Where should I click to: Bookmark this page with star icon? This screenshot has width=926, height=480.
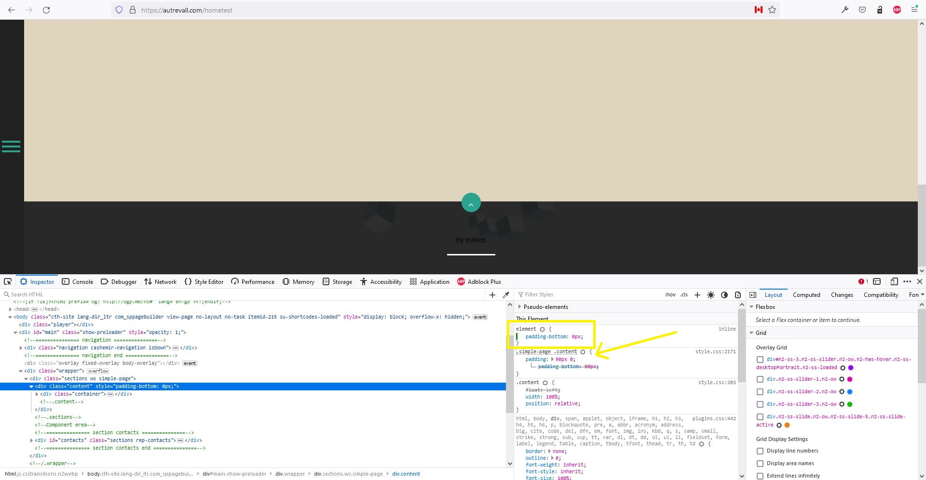772,10
